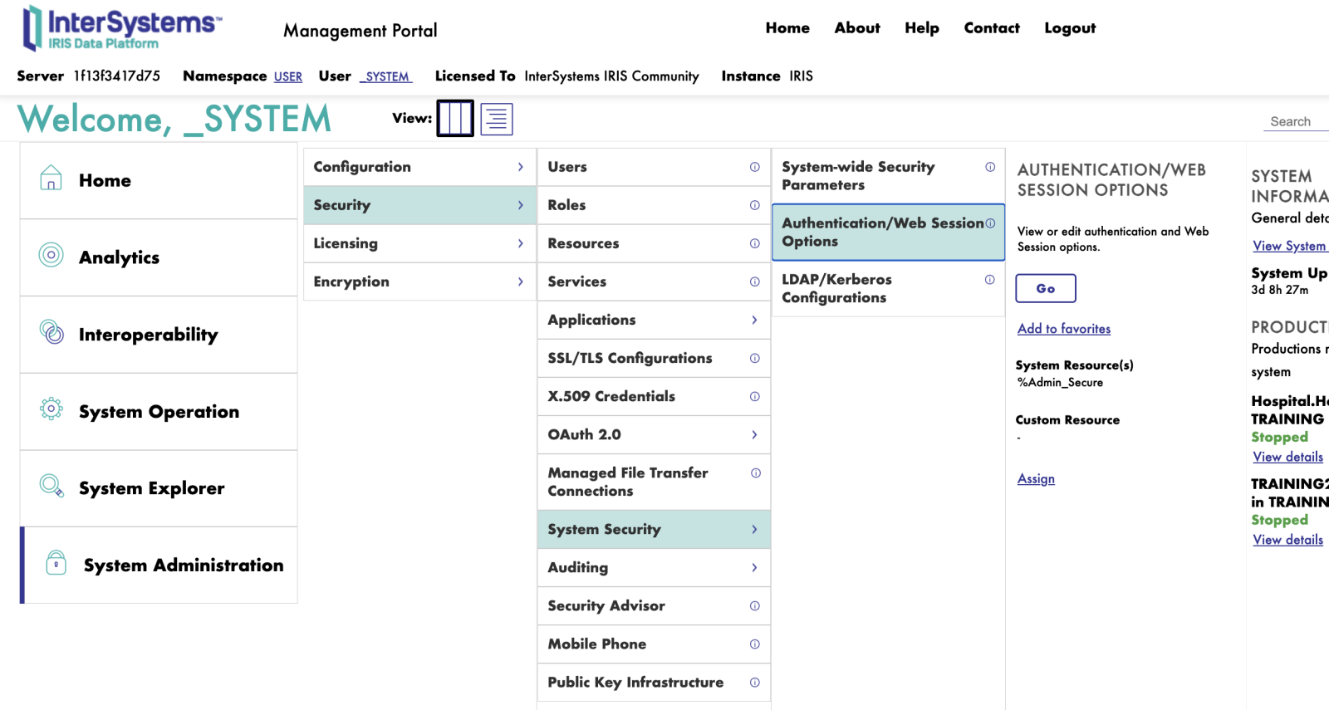This screenshot has height=710, width=1329.
Task: Expand the OAuth 2.0 submenu
Action: [x=754, y=434]
